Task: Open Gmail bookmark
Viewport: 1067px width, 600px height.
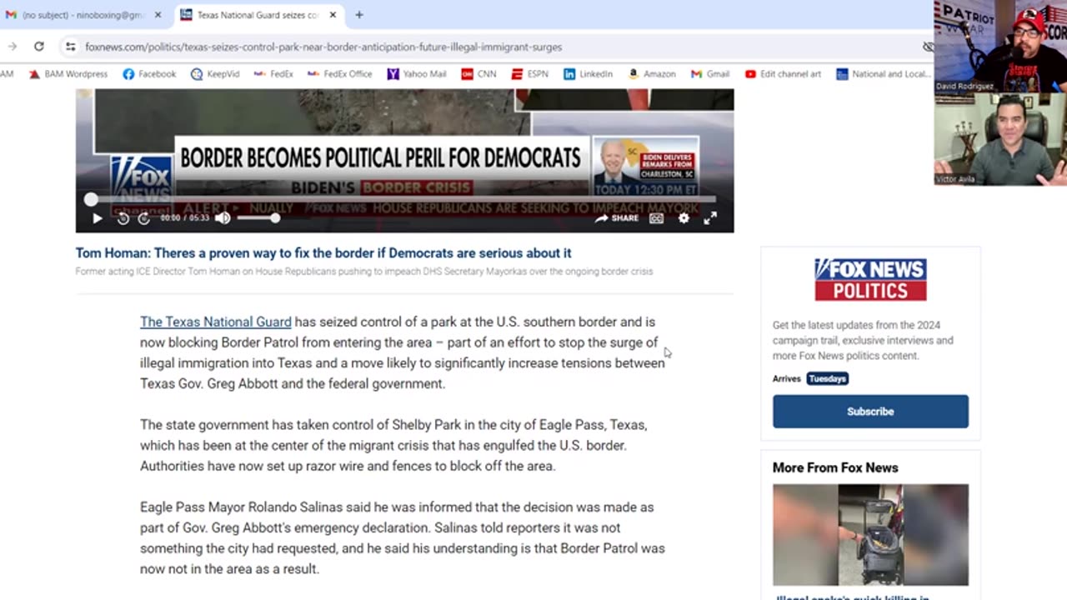Action: [x=709, y=74]
